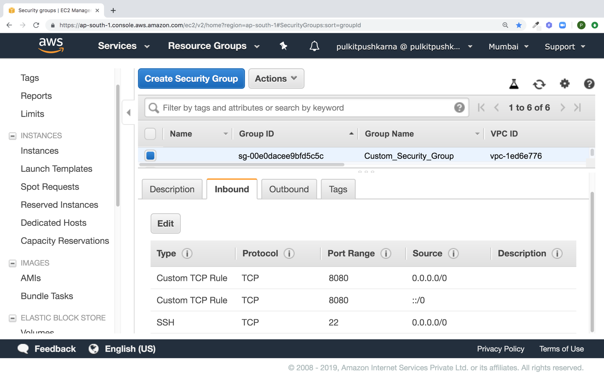
Task: Open table settings gear icon
Action: [x=564, y=84]
